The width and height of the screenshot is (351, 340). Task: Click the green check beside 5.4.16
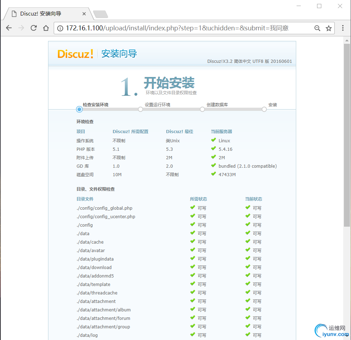click(x=213, y=149)
